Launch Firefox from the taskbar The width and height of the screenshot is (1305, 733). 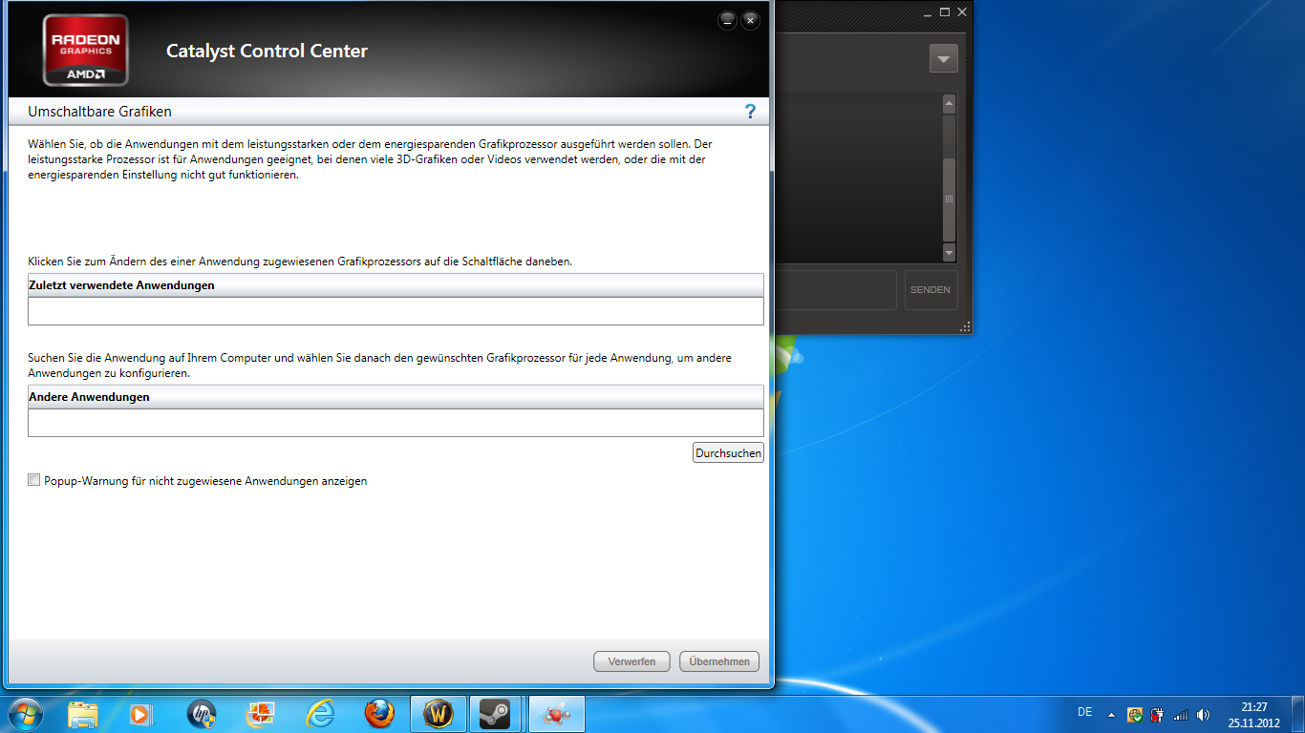click(379, 714)
